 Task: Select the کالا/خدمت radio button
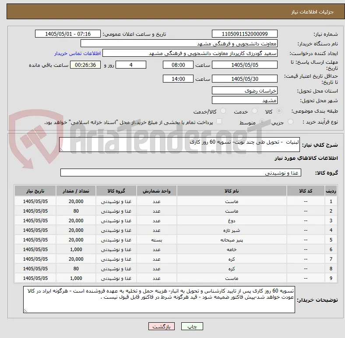coord(223,111)
